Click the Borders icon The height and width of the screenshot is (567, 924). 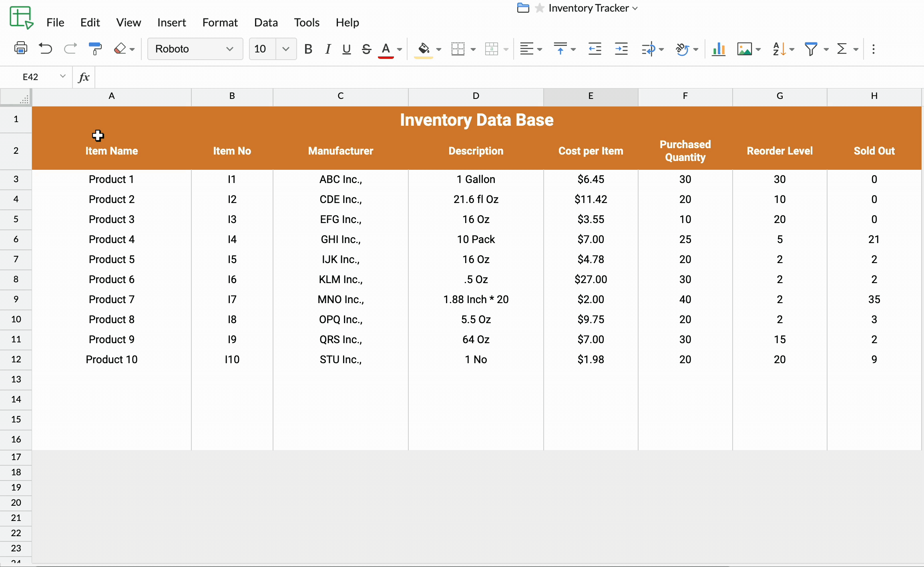click(458, 49)
